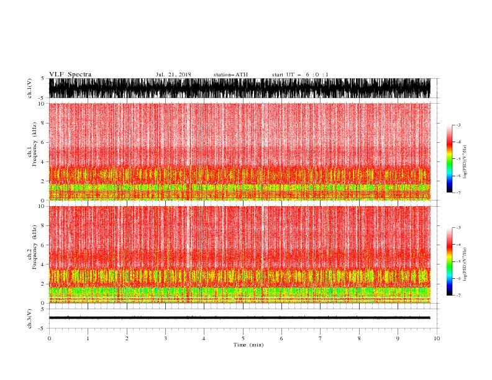Image resolution: width=492 pixels, height=380 pixels.
Task: Click the ch.3 waveform trace
Action: pos(240,318)
